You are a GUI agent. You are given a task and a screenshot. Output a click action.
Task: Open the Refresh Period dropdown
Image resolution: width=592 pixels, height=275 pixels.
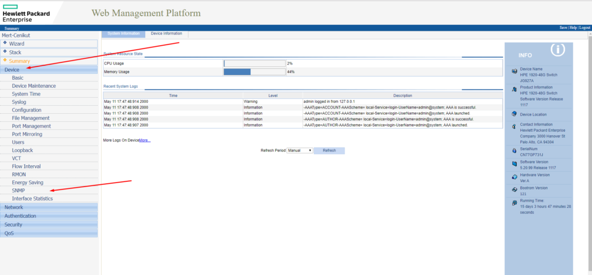300,150
